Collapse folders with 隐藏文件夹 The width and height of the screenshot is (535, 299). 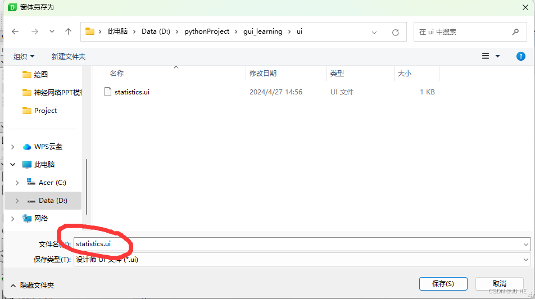pos(33,286)
